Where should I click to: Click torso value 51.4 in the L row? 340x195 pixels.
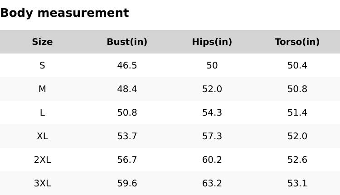[297, 112]
